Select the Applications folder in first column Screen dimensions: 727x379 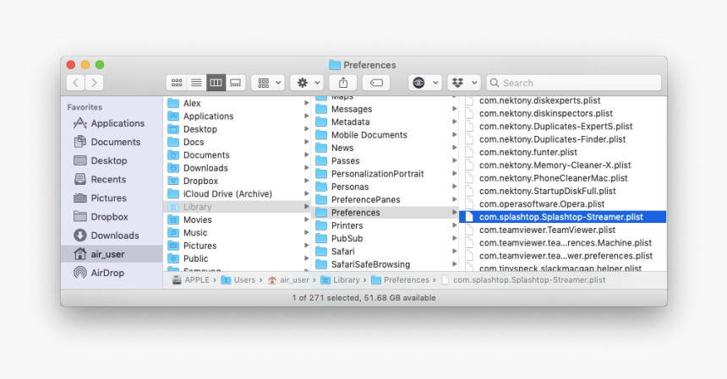tap(238, 116)
